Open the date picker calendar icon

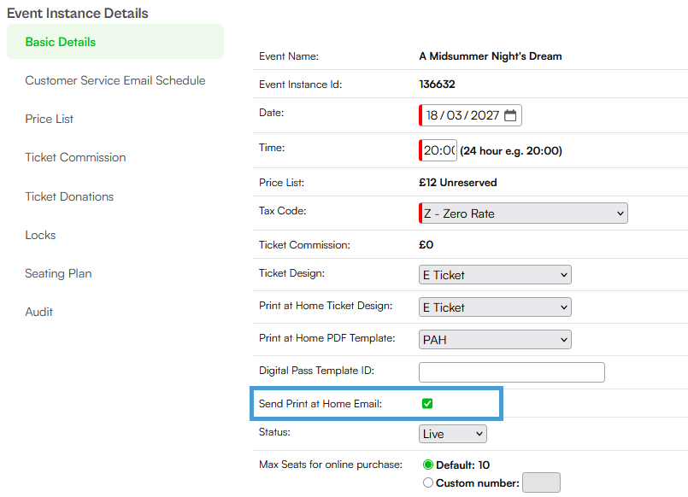(510, 115)
